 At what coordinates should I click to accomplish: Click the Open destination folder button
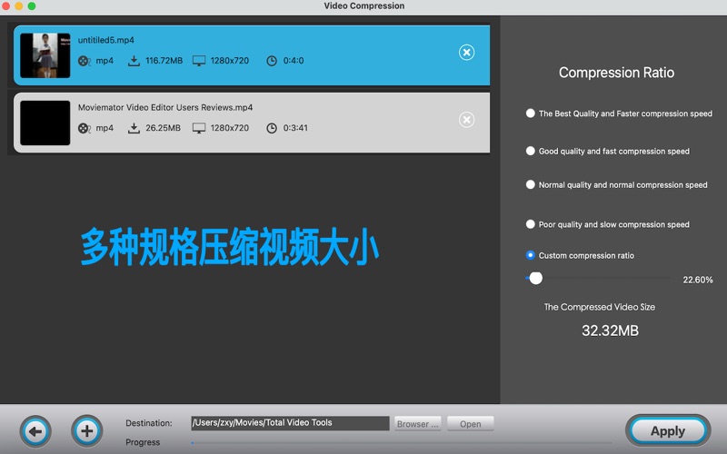click(x=470, y=423)
